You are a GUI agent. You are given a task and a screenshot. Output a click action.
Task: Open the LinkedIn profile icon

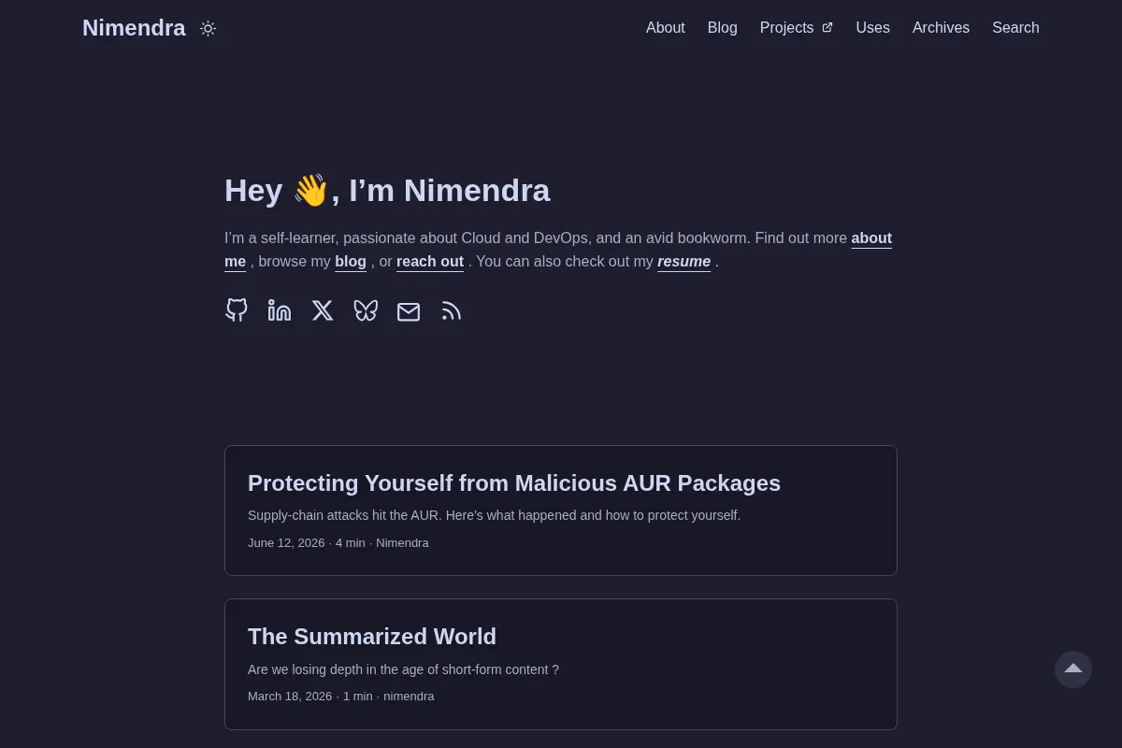coord(280,310)
